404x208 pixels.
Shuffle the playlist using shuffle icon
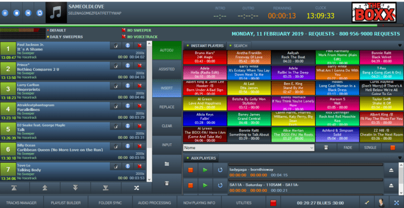point(136,188)
